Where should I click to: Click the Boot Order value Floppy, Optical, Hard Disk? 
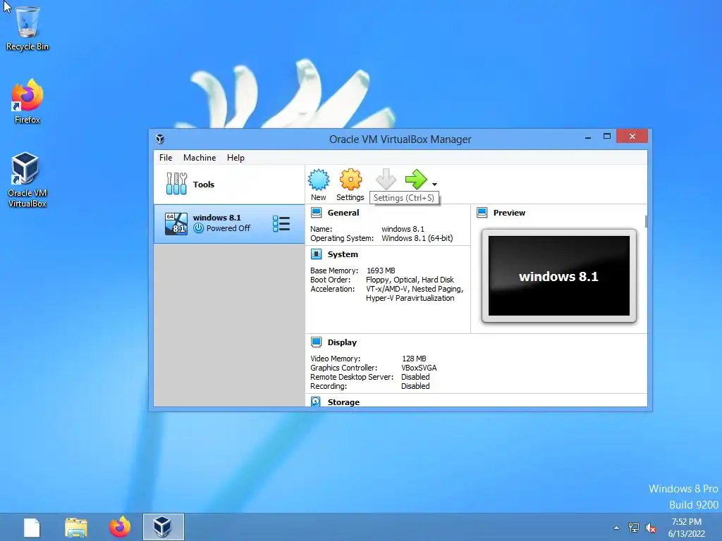(x=410, y=280)
